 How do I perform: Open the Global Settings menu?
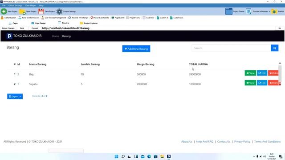click(x=15, y=6)
